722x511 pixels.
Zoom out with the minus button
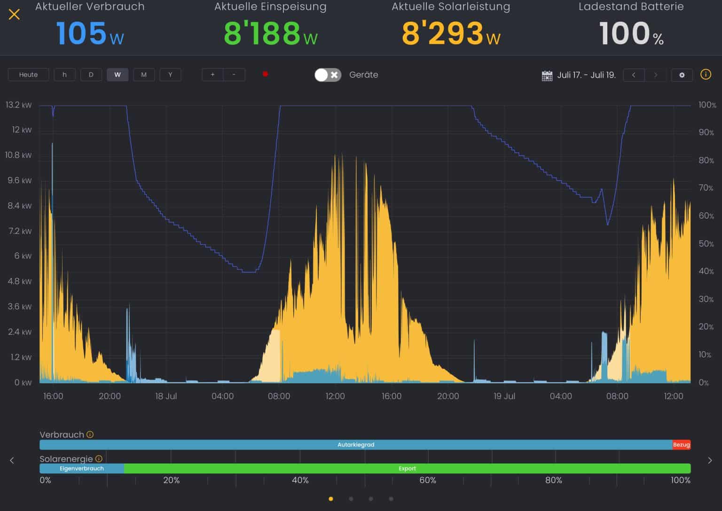click(x=234, y=75)
